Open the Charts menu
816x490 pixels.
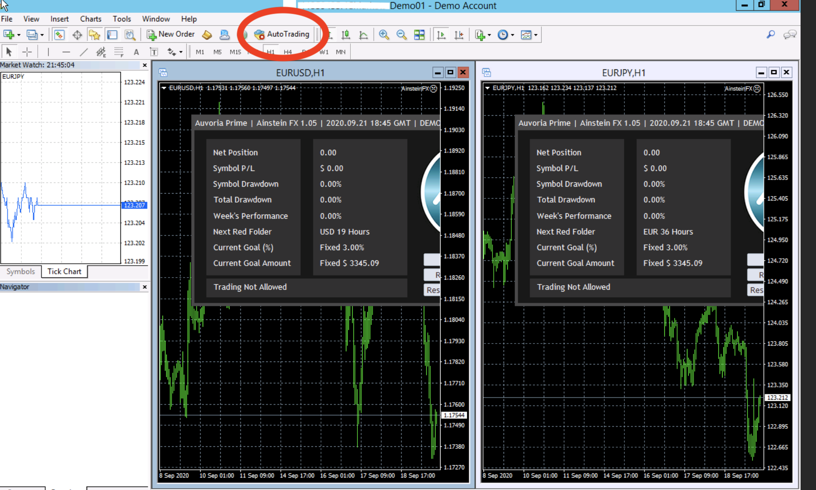pos(91,19)
